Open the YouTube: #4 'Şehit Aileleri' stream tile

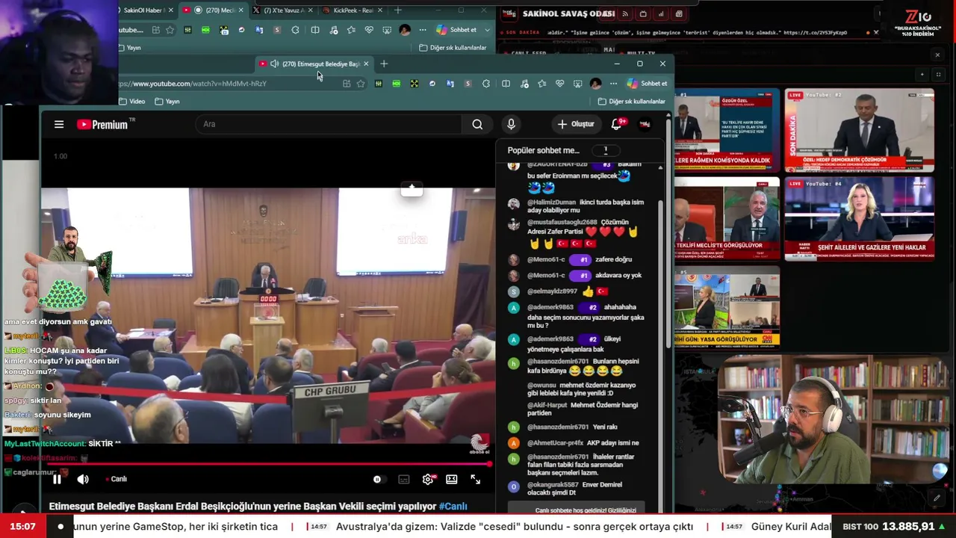[859, 218]
